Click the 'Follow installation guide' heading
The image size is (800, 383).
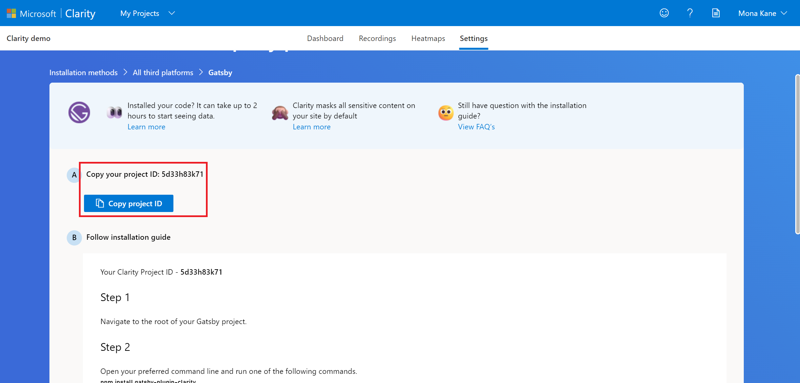tap(128, 237)
